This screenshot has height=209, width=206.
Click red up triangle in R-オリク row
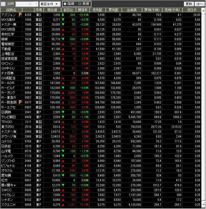click(63, 93)
